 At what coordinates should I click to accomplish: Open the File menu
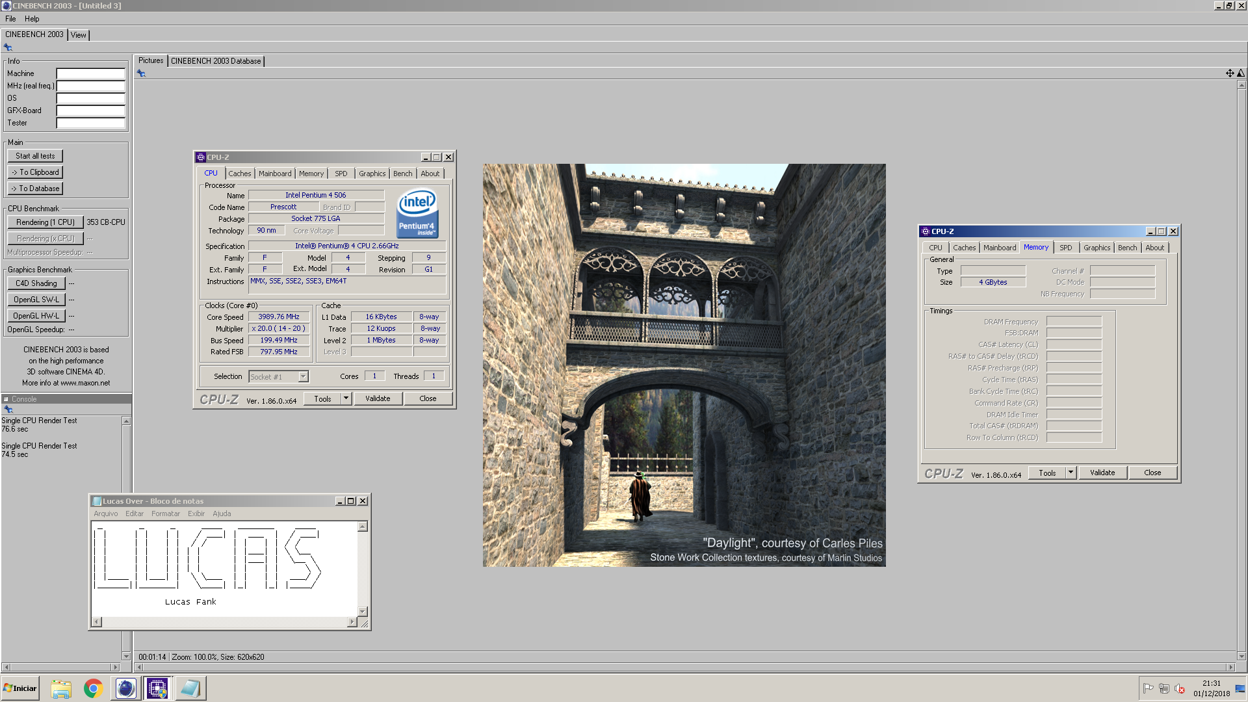[x=10, y=19]
